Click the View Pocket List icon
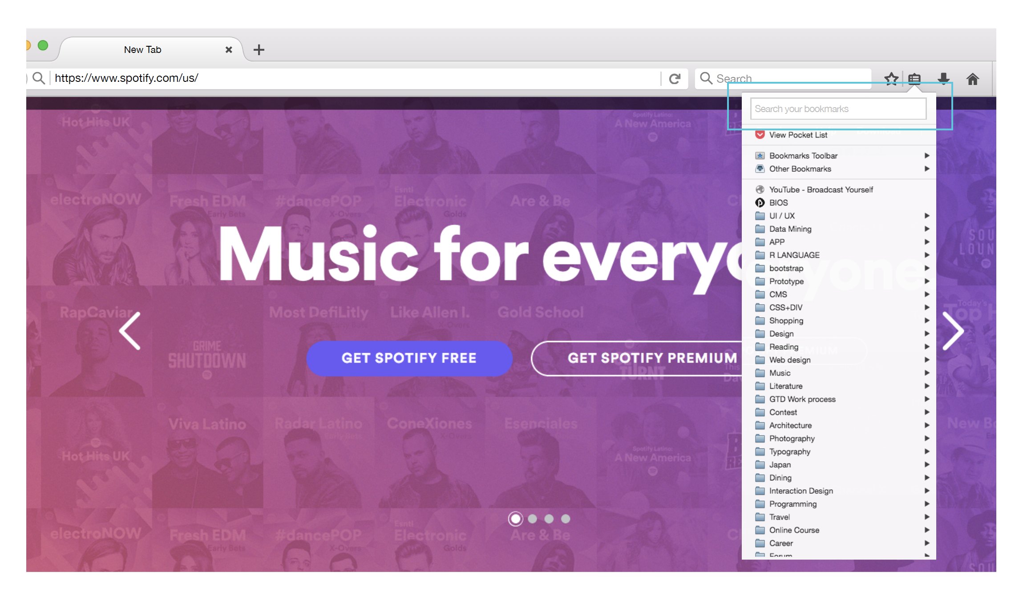 [760, 135]
